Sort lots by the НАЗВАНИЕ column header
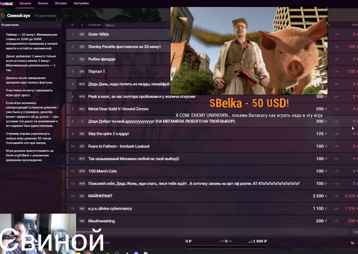This screenshot has height=254, width=358. click(95, 25)
